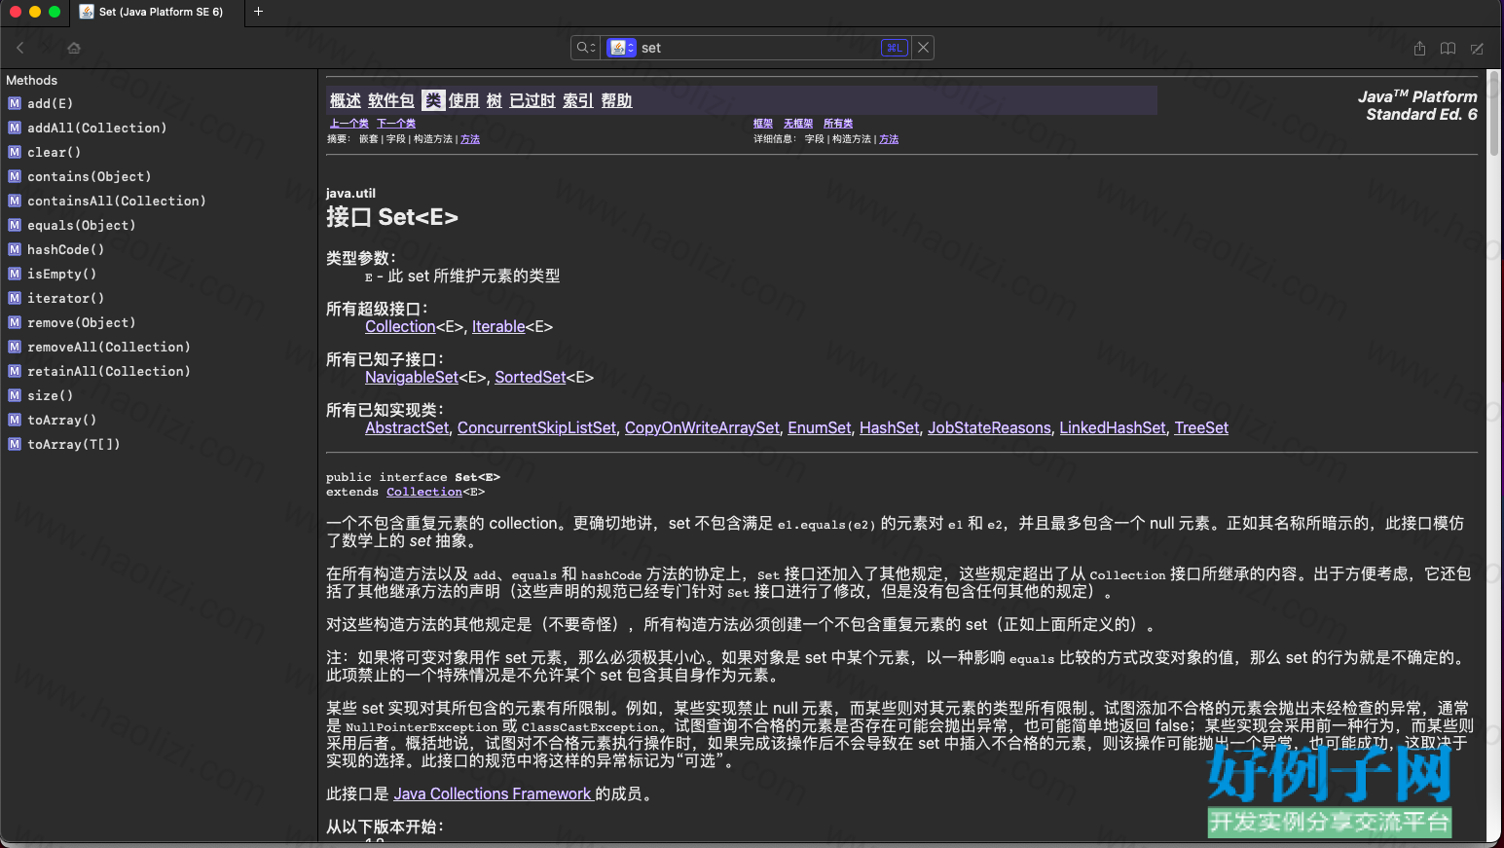Viewport: 1504px width, 848px height.
Task: Click the M icon beside toArray(T[])
Action: coord(15,444)
